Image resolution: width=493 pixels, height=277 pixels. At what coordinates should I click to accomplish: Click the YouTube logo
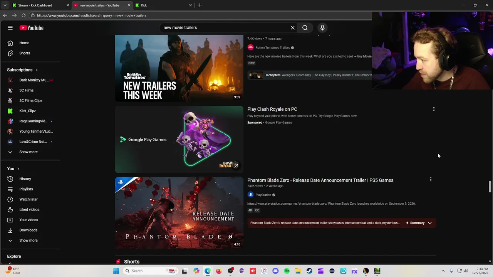click(32, 28)
